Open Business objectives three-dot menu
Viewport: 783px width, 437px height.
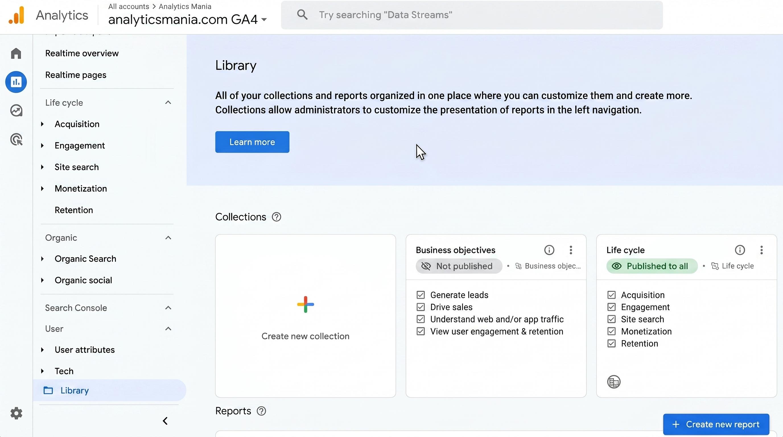(x=571, y=250)
